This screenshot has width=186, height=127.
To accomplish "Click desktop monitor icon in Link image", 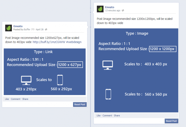I will click(x=26, y=80).
